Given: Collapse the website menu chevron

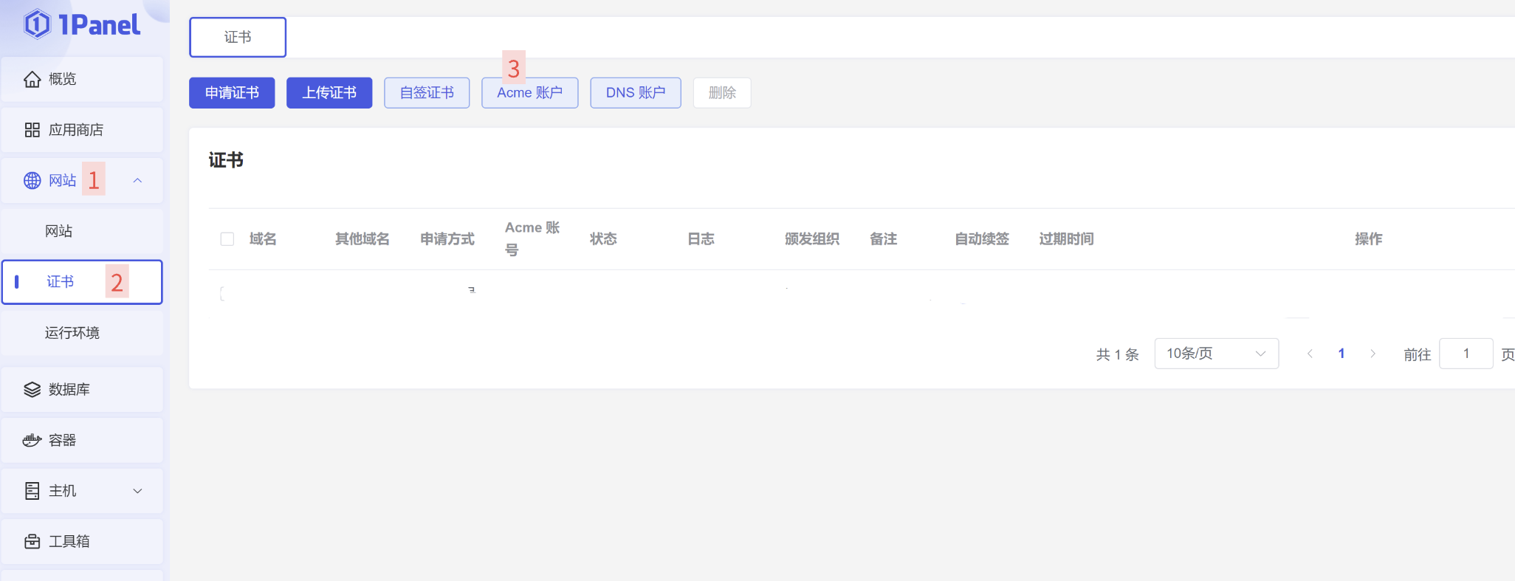Looking at the screenshot, I should pyautogui.click(x=137, y=181).
